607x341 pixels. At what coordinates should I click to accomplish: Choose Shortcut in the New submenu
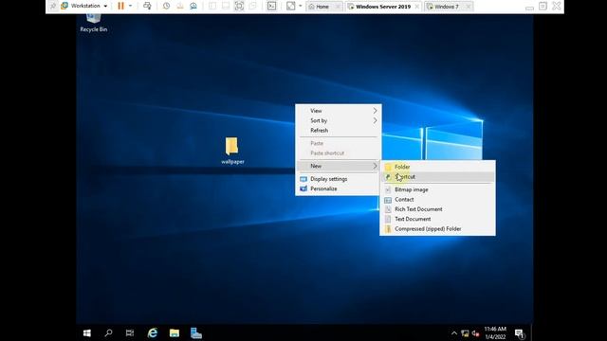click(437, 177)
